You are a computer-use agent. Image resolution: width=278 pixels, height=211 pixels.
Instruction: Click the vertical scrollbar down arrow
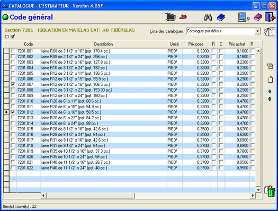(x=258, y=190)
